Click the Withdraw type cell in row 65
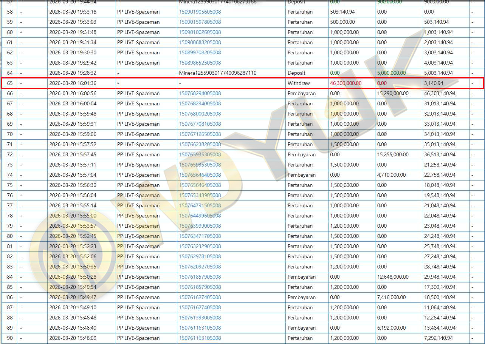This screenshot has width=485, height=344. coord(299,83)
